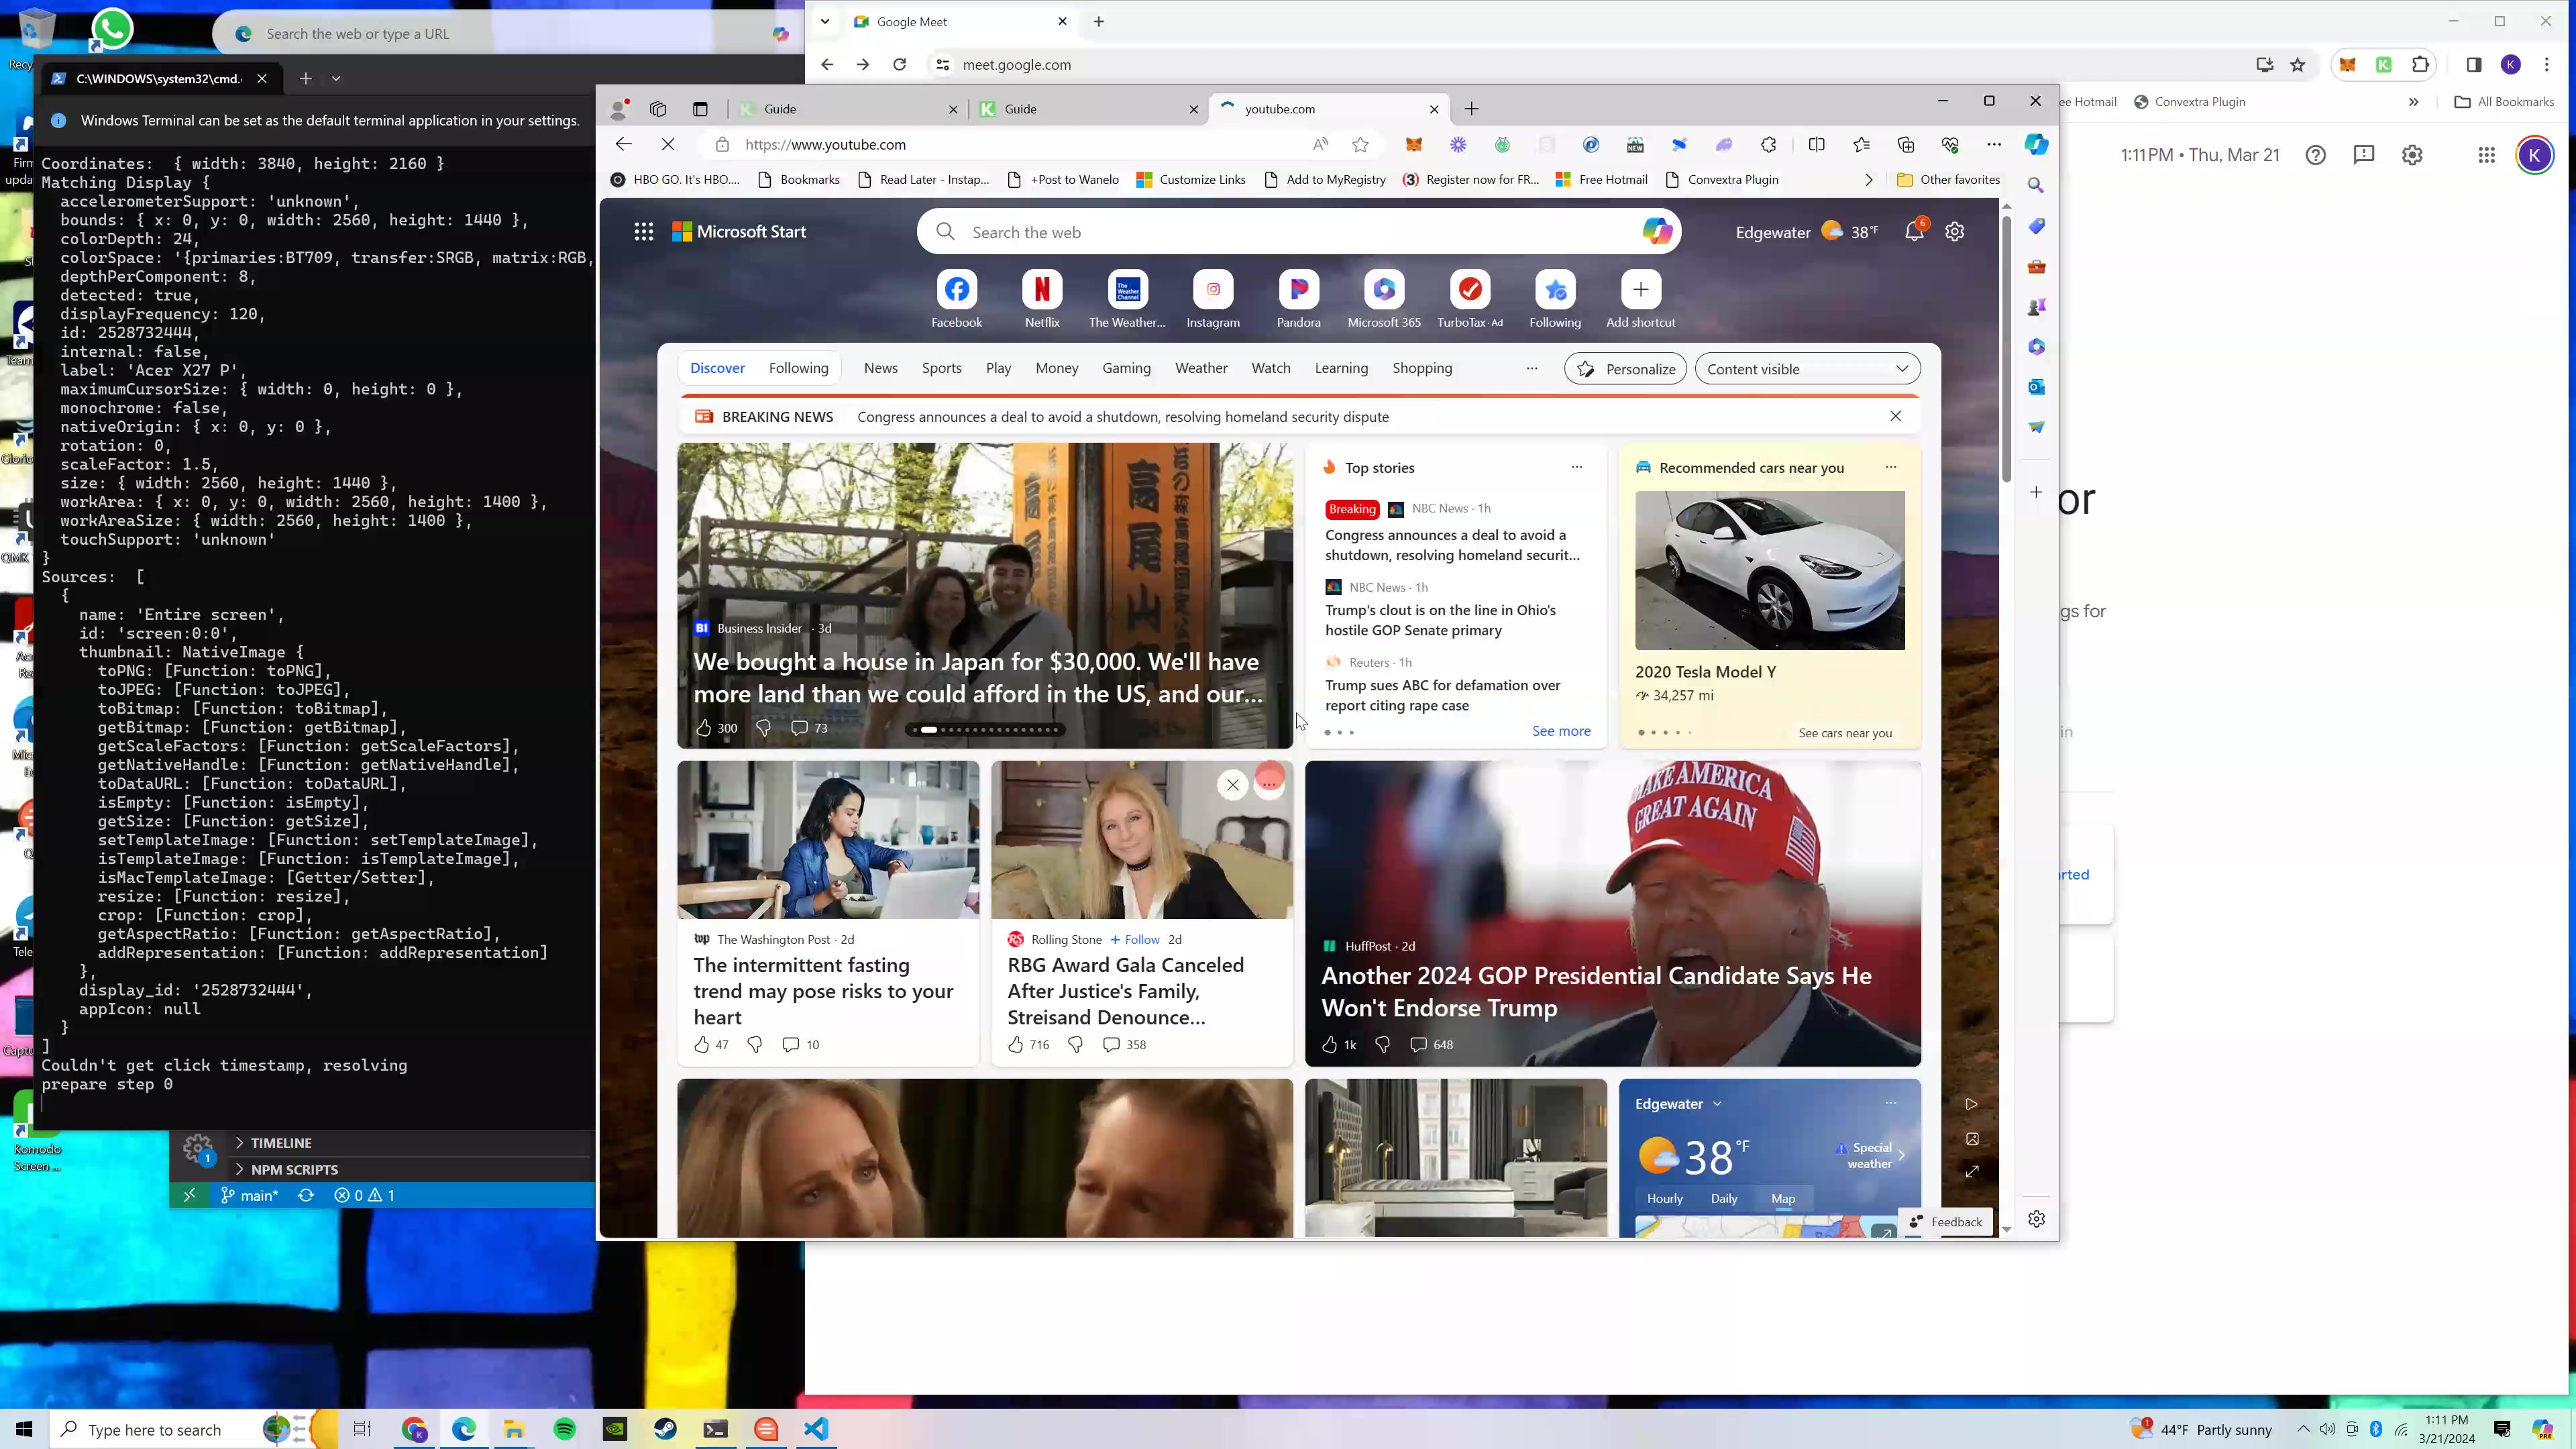
Task: Open the Instagram shortcut
Action: click(1213, 290)
